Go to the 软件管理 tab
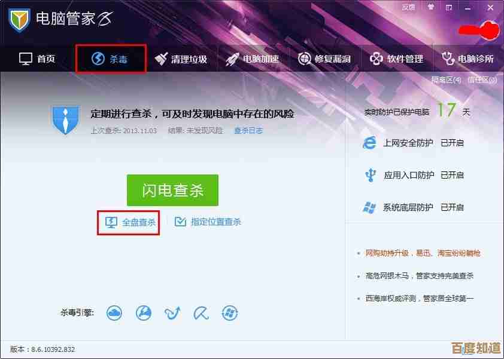Image resolution: width=504 pixels, height=359 pixels. click(396, 59)
